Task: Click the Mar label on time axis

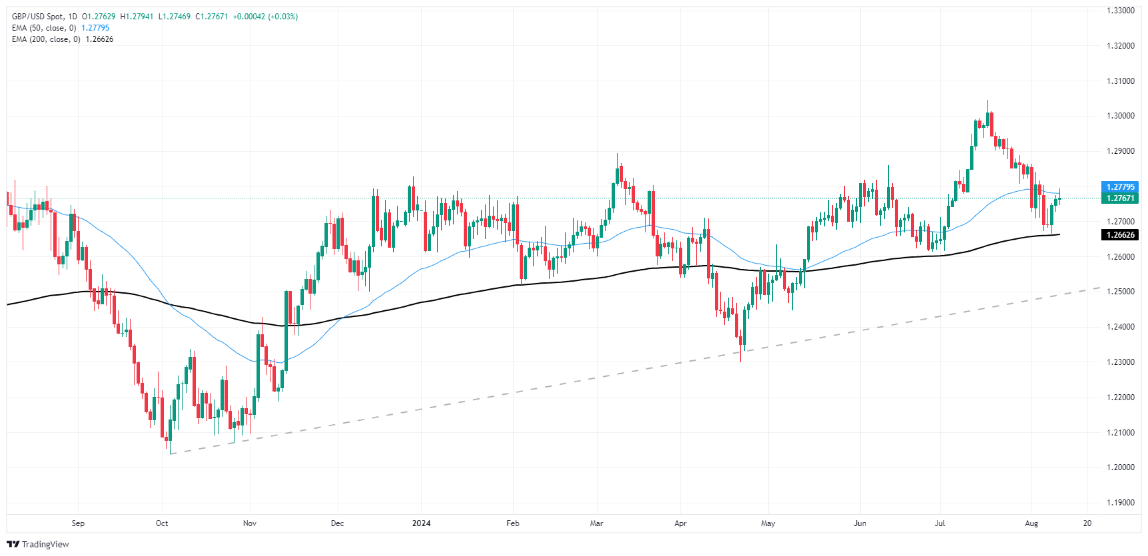Action: (596, 523)
